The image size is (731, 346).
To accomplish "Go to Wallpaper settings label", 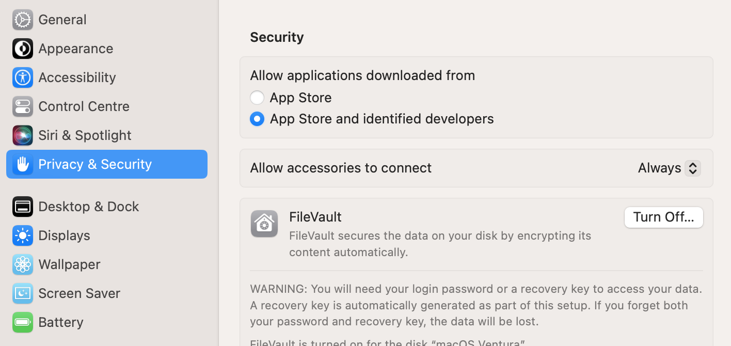I will coord(69,264).
